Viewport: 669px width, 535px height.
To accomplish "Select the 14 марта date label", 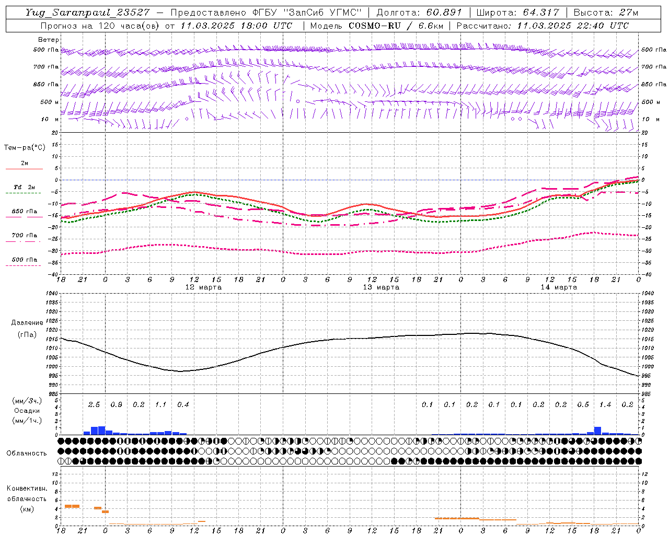I will click(559, 287).
